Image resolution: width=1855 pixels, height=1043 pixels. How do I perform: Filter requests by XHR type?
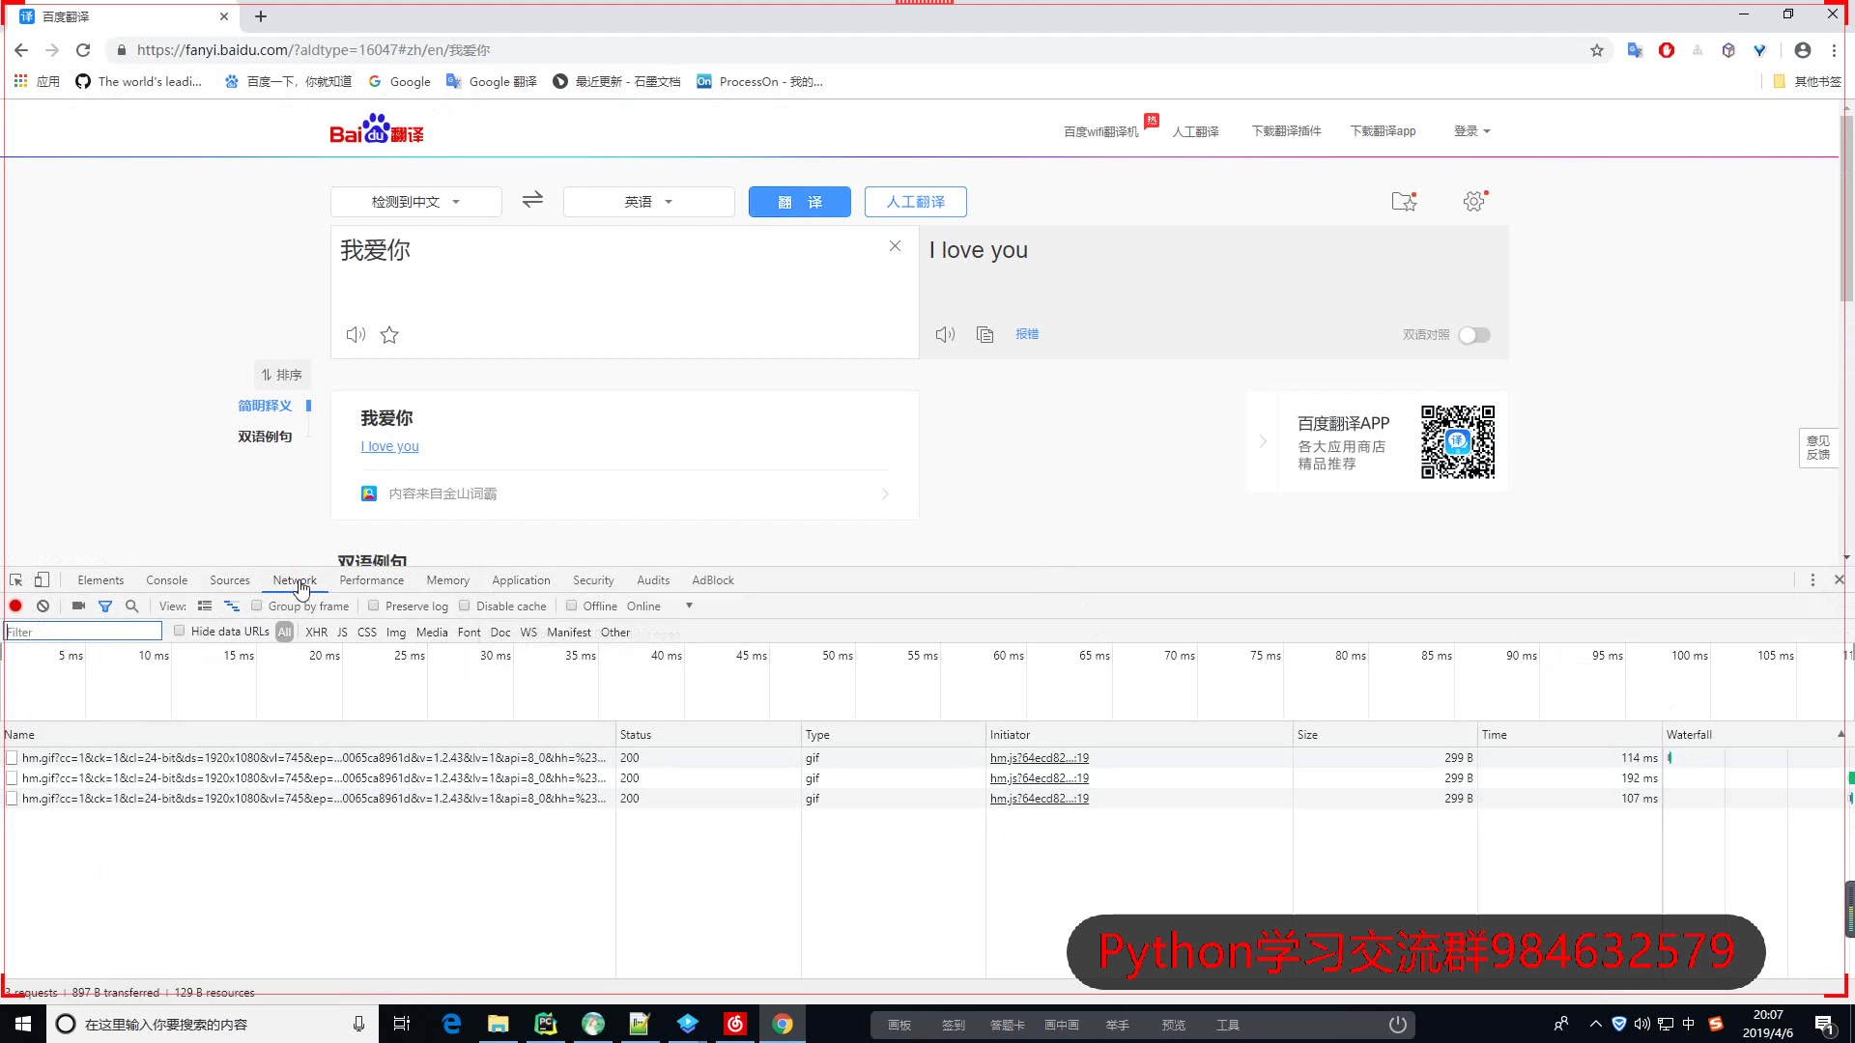click(x=316, y=632)
